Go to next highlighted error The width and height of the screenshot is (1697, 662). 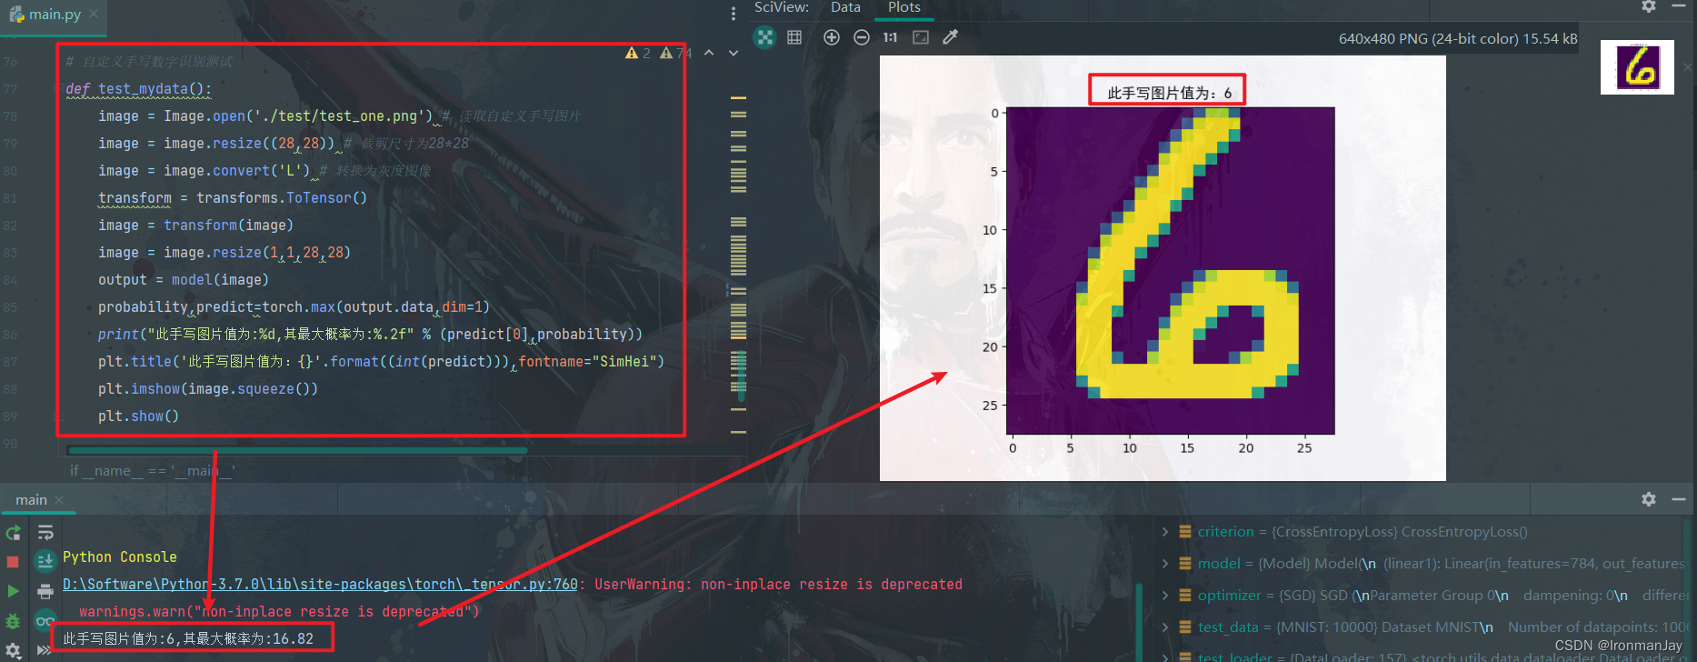point(734,53)
